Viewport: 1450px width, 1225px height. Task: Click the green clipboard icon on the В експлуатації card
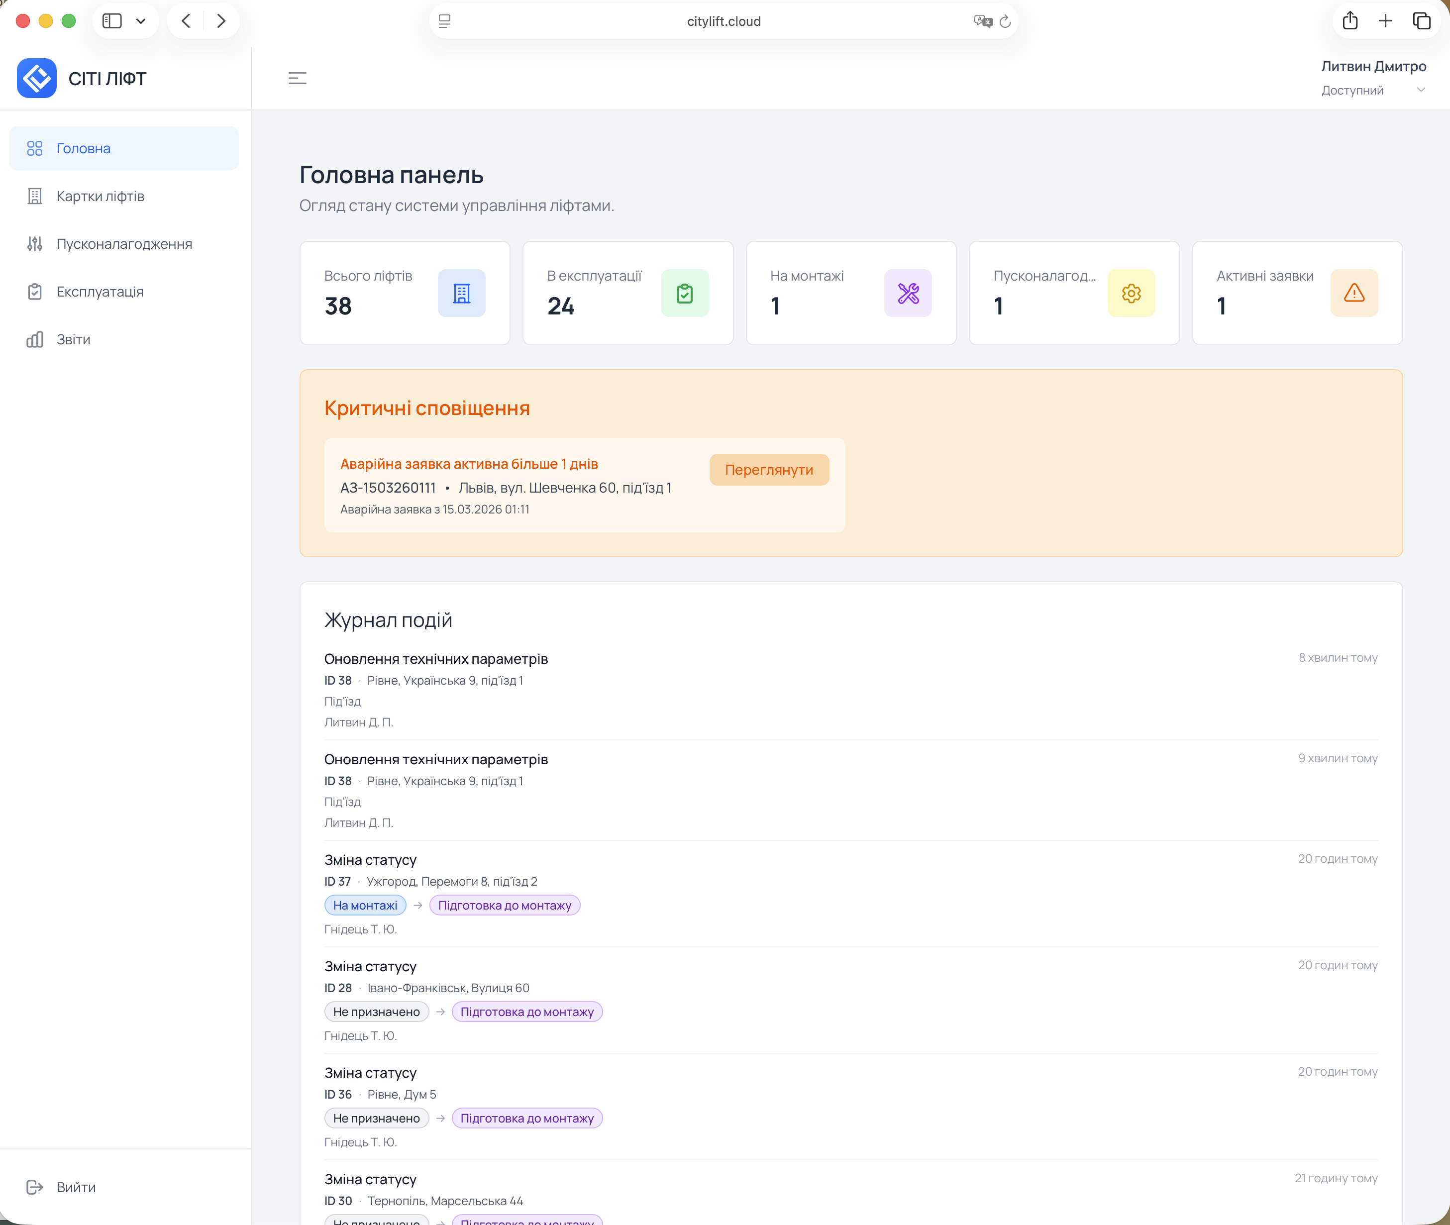(x=684, y=293)
